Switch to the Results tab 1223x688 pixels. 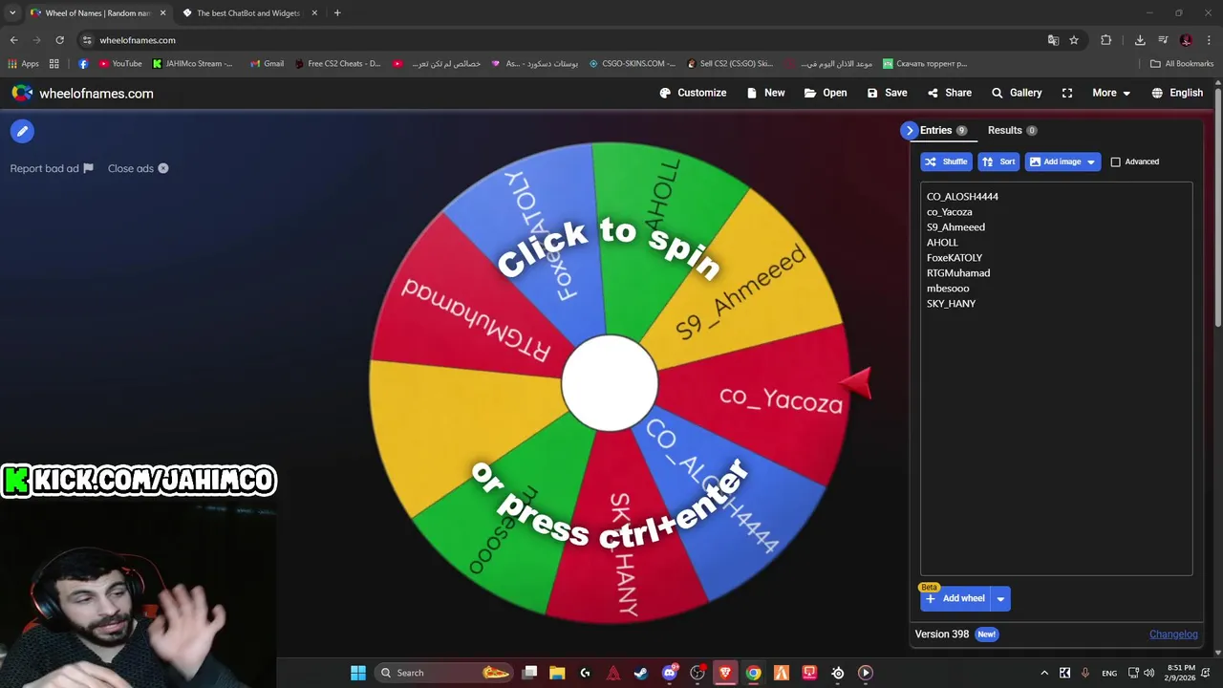(x=1012, y=130)
